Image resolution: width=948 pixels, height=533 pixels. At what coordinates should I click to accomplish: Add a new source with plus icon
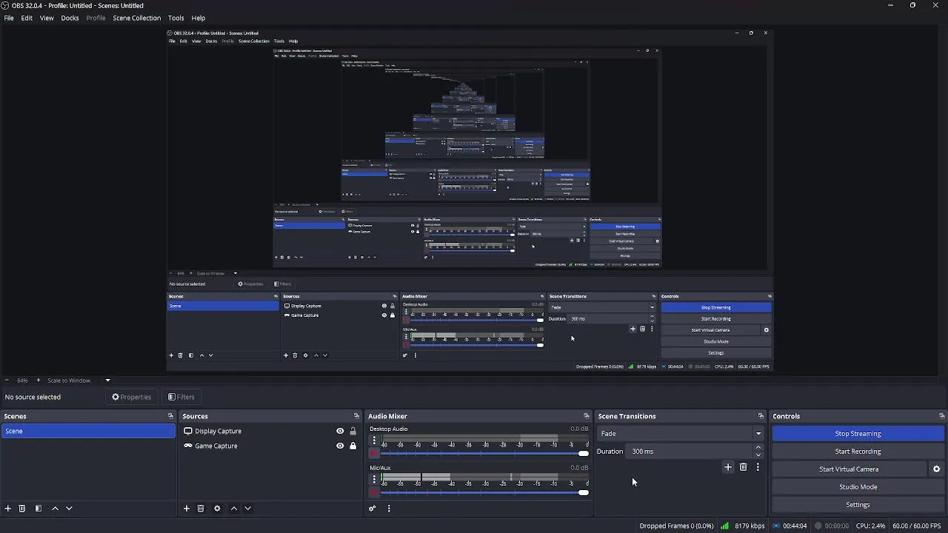tap(187, 509)
